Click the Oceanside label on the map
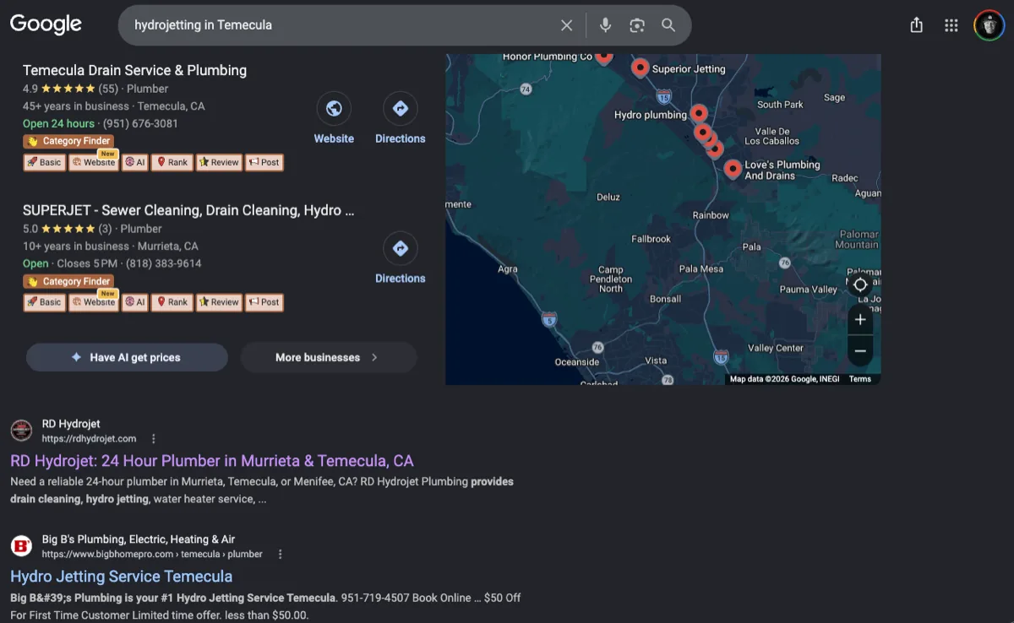The width and height of the screenshot is (1014, 623). (577, 362)
